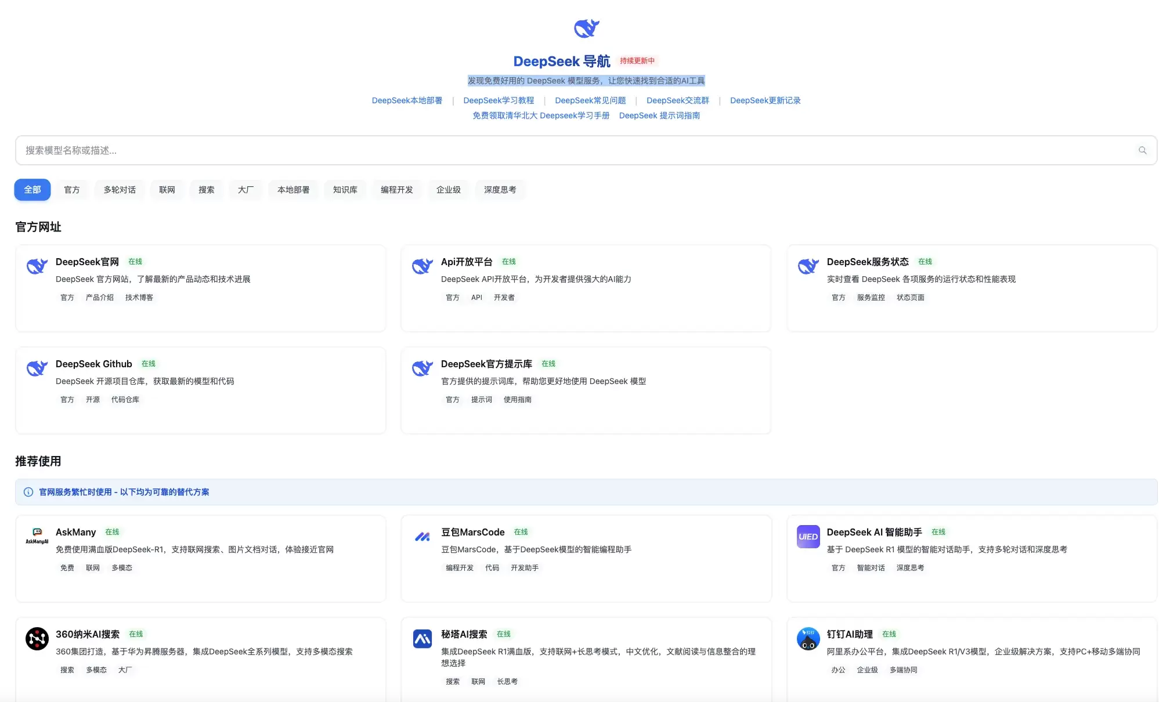Viewport: 1159px width, 702px height.
Task: Click the 代码仓库 tag on Github card
Action: click(x=125, y=400)
